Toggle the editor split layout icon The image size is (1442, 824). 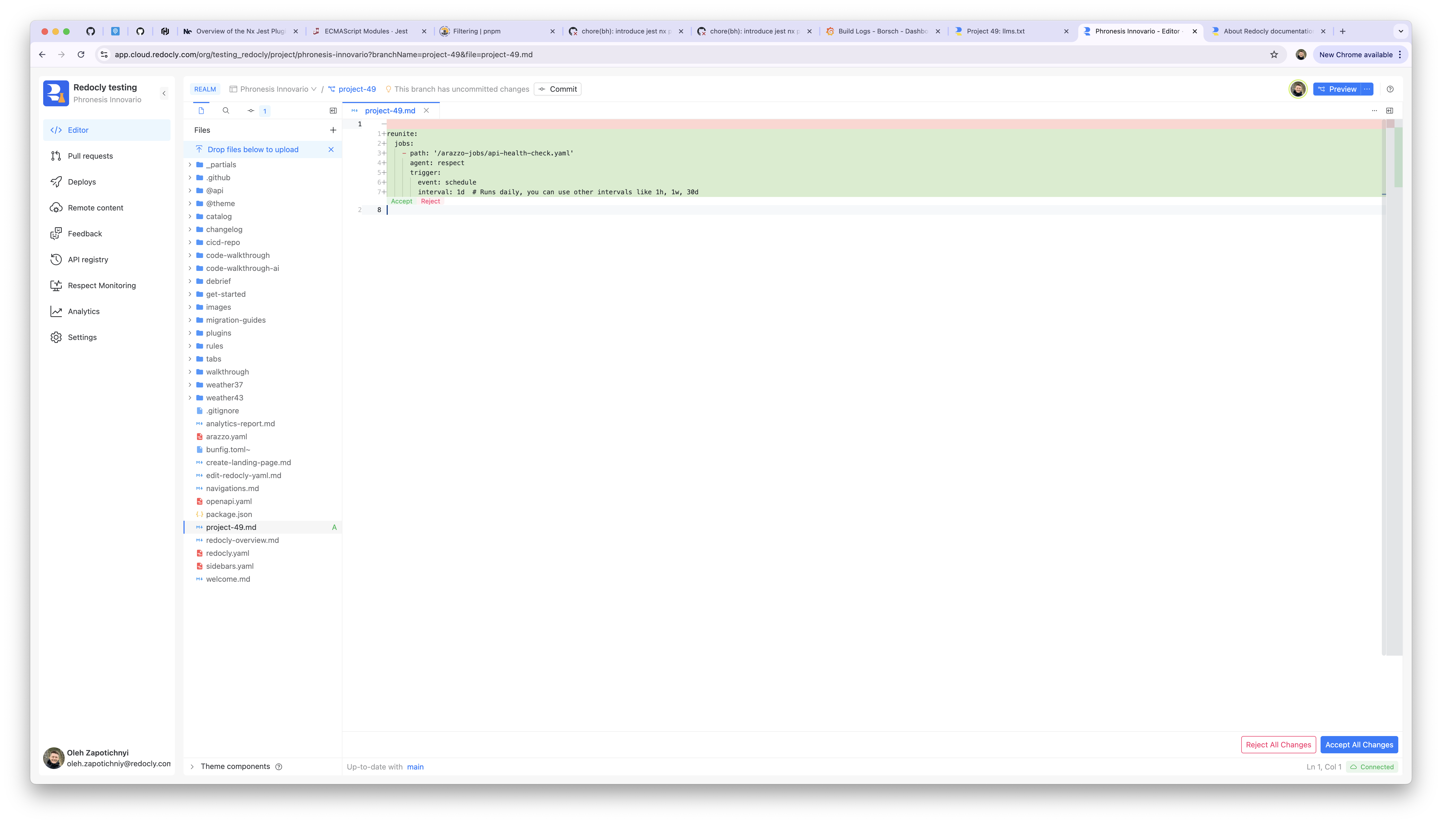[x=1389, y=111]
